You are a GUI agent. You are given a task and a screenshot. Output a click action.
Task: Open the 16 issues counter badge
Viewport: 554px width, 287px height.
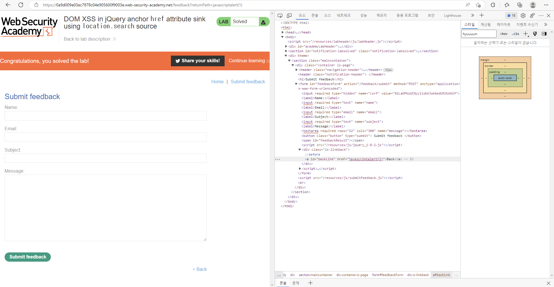point(511,16)
